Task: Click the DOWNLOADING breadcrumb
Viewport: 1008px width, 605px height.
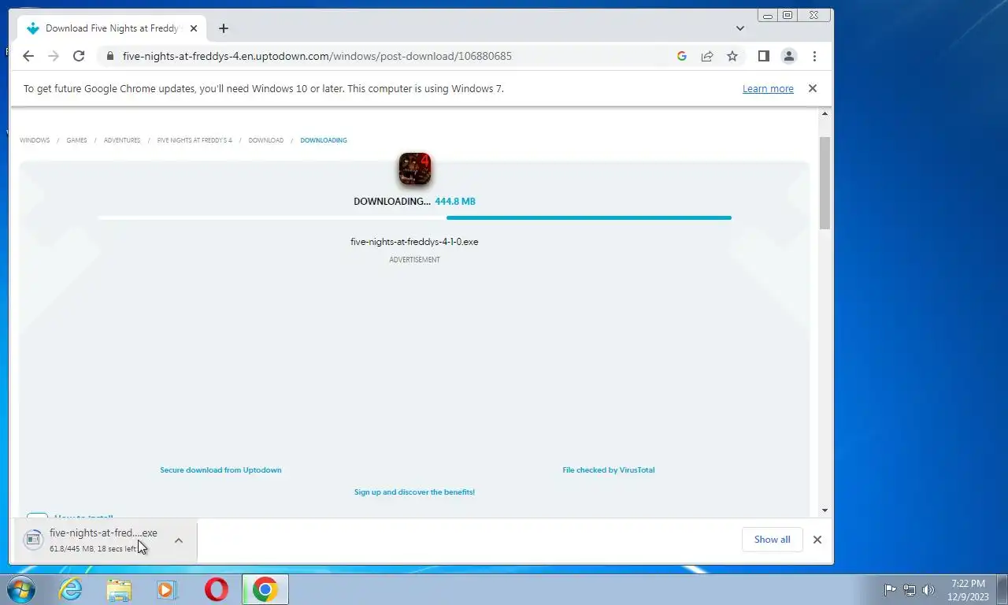Action: tap(324, 140)
